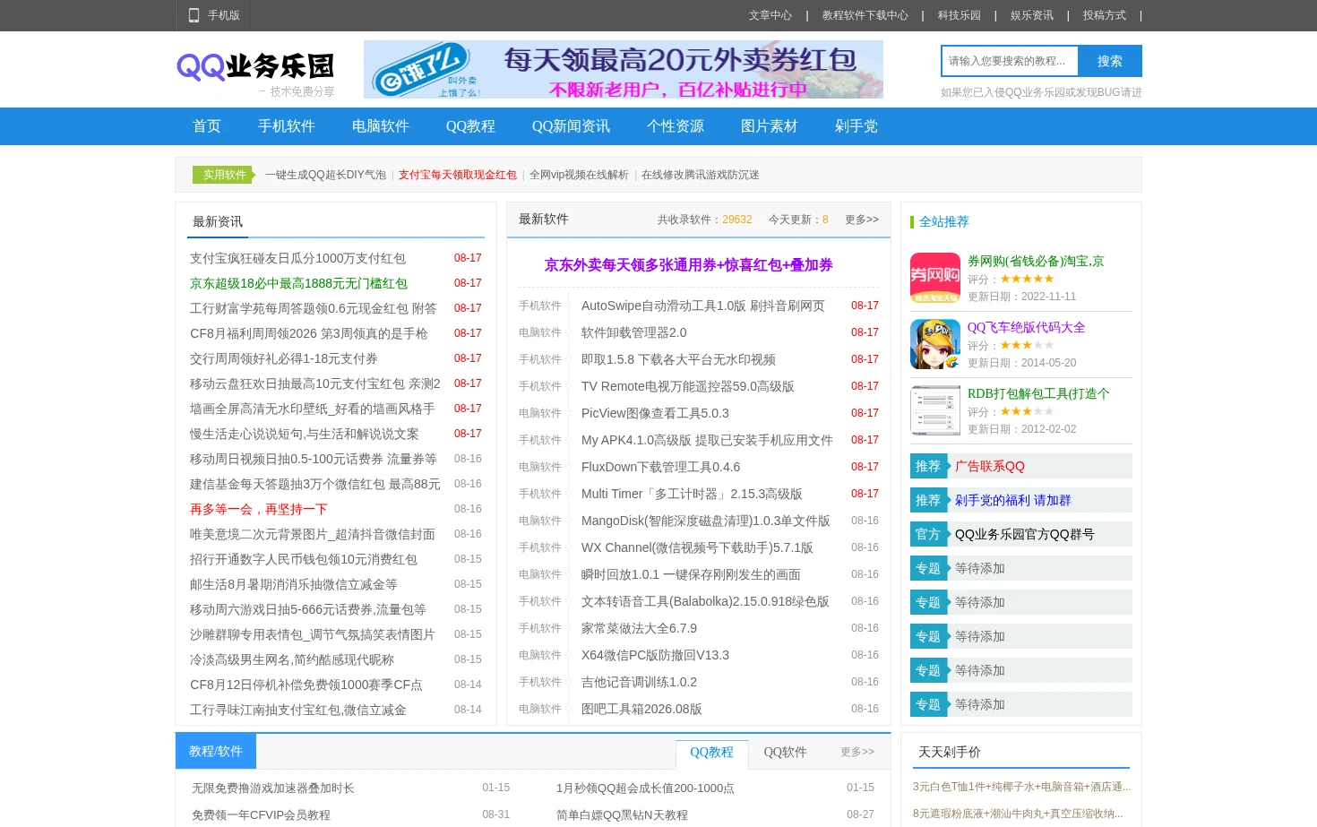Image resolution: width=1317 pixels, height=827 pixels.
Task: Open the purple 京东外卖每天领多张通用券 headline
Action: 689,265
